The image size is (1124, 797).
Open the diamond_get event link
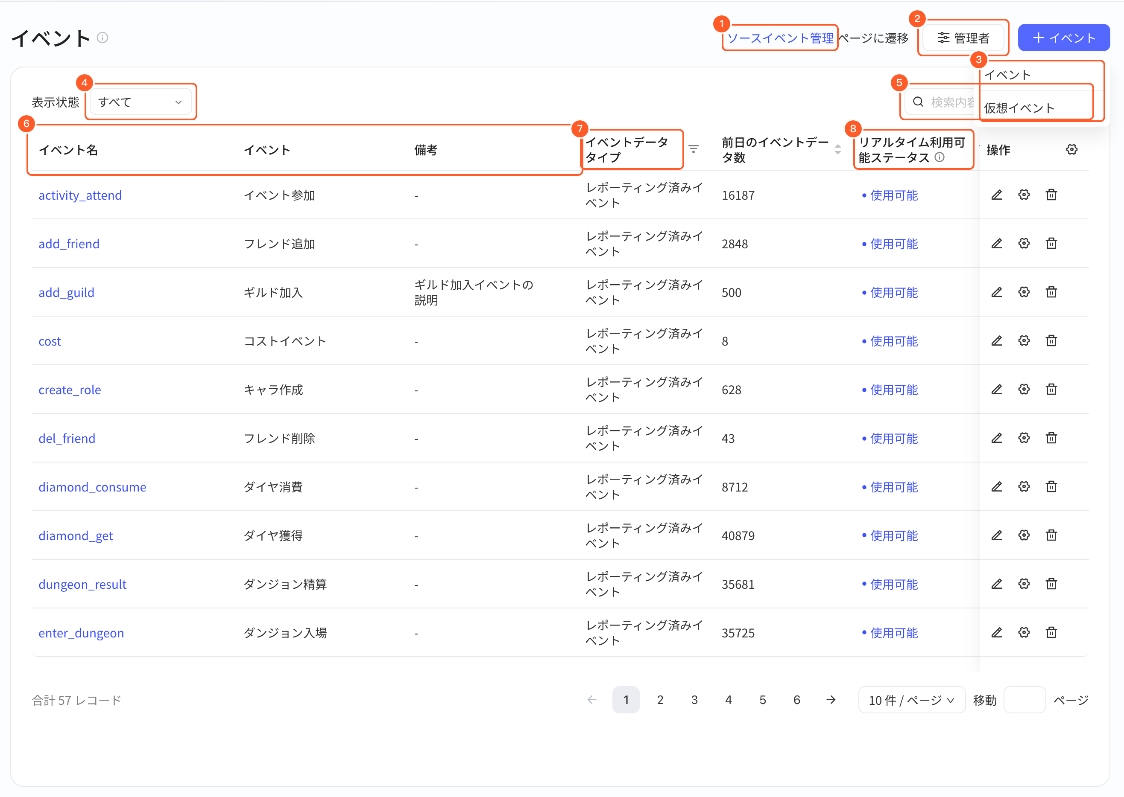76,535
